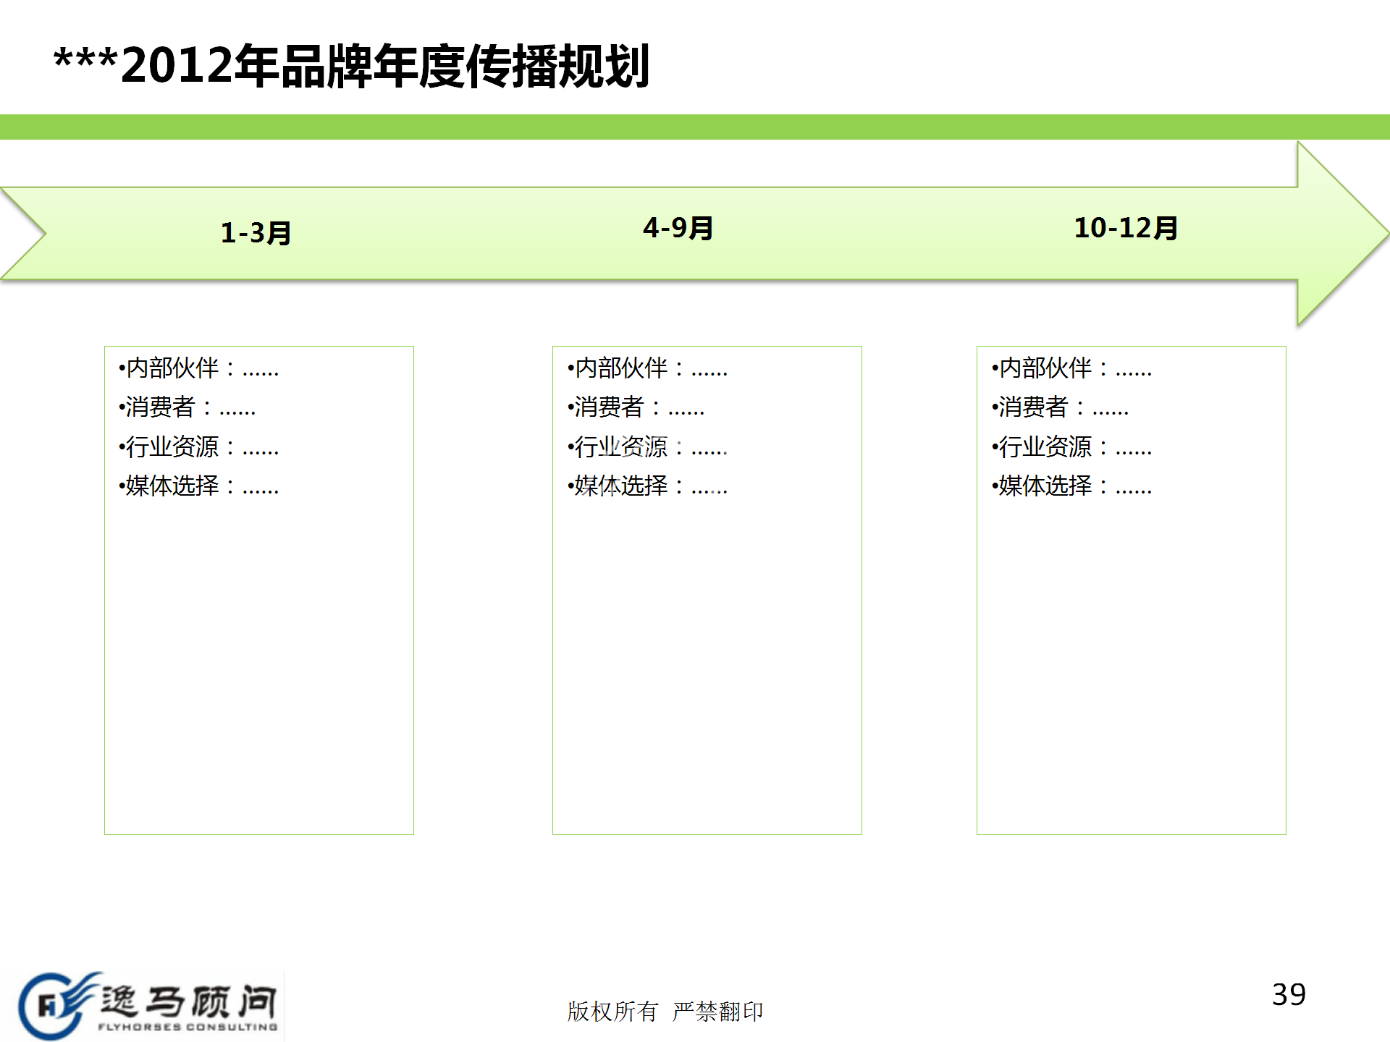Click the slide title 2012年品牌年度传播规划
The width and height of the screenshot is (1390, 1042).
(352, 67)
